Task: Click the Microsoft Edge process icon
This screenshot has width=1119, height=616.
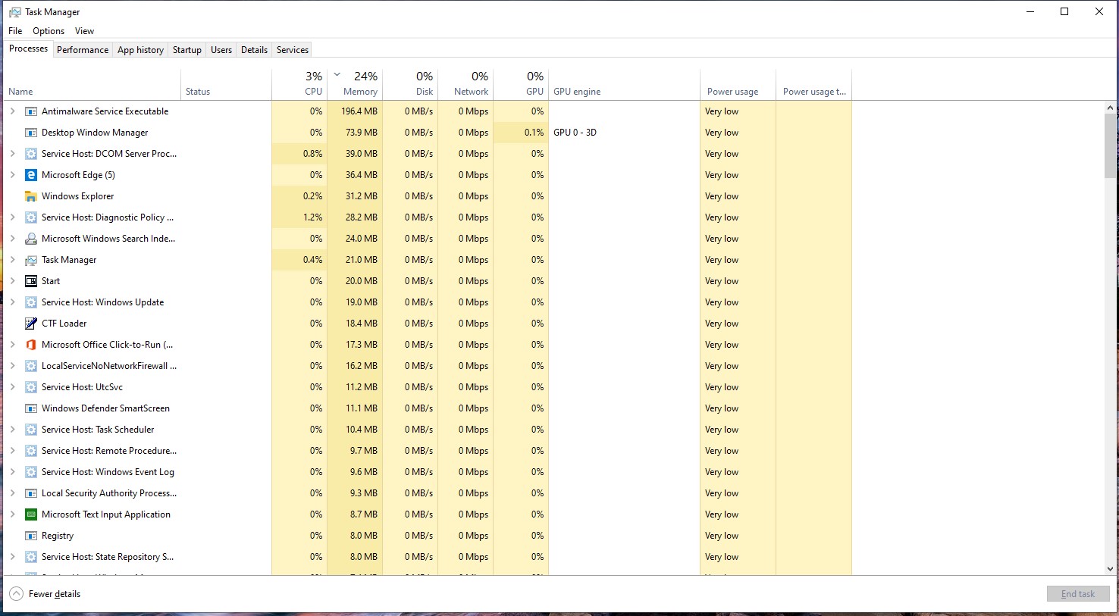Action: pos(31,175)
